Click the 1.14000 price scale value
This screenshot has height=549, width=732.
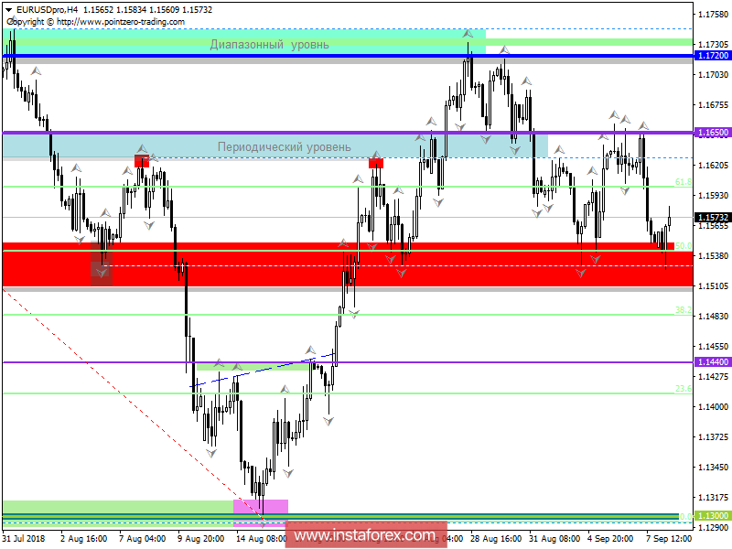point(713,406)
